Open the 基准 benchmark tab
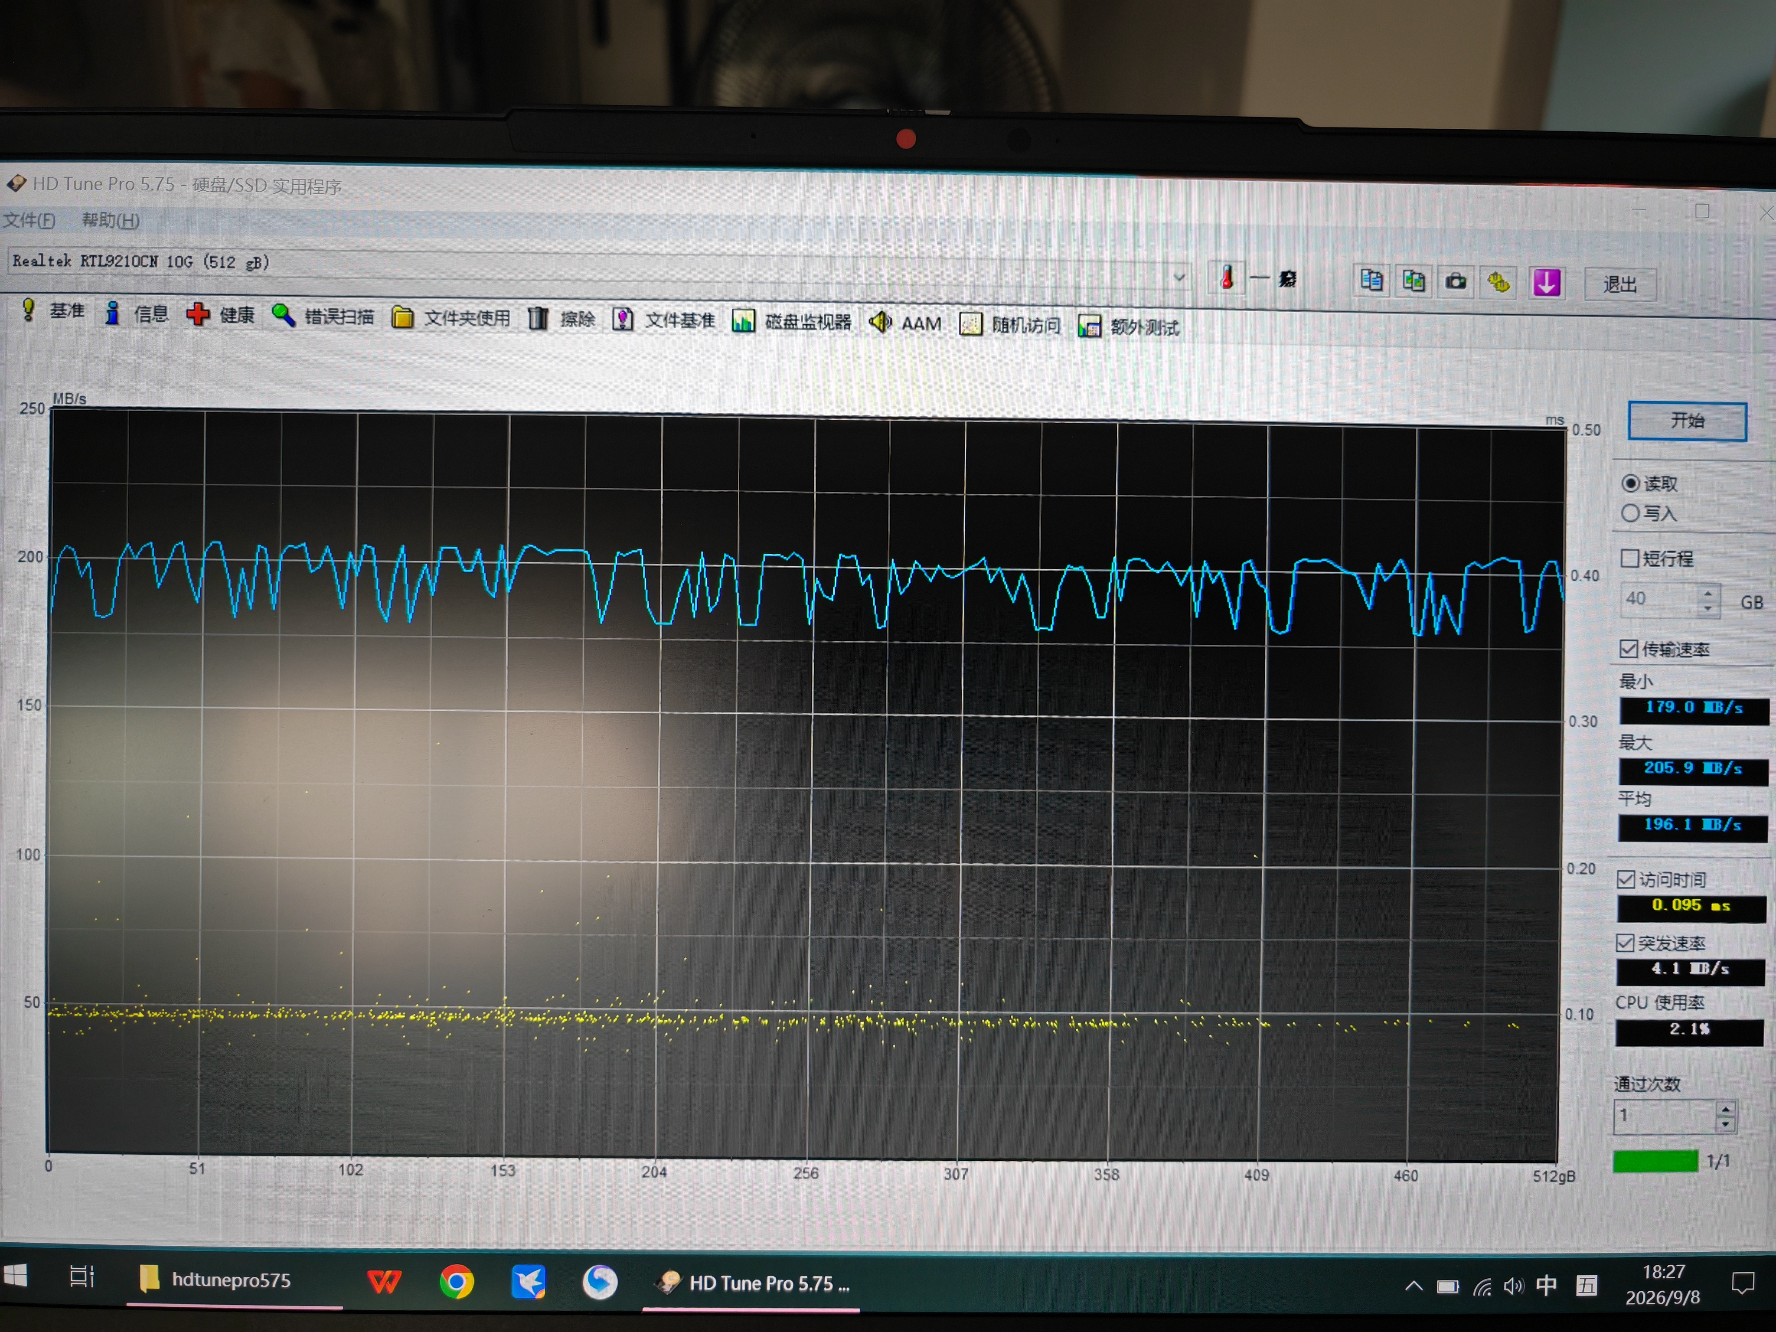The height and width of the screenshot is (1332, 1776). [x=53, y=311]
